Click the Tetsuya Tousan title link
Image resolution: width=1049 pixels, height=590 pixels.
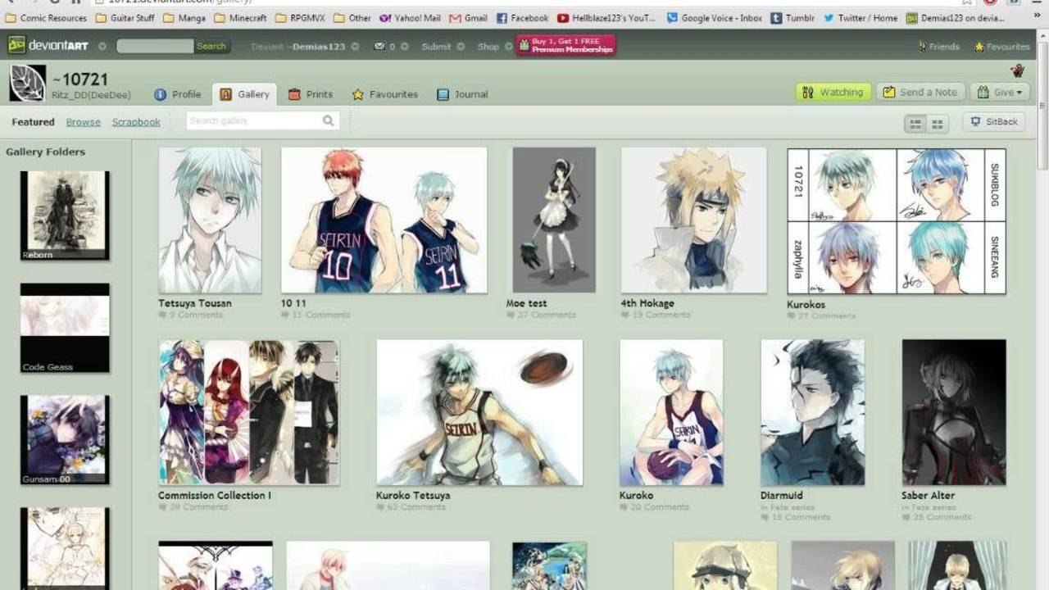click(195, 303)
